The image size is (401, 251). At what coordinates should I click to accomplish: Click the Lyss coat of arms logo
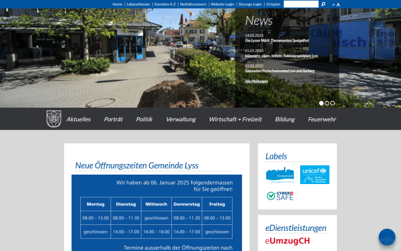[x=53, y=119]
